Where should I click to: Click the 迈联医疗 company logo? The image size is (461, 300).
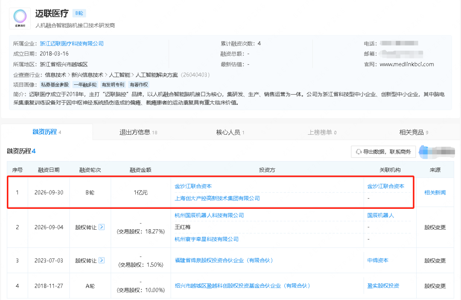[x=20, y=18]
